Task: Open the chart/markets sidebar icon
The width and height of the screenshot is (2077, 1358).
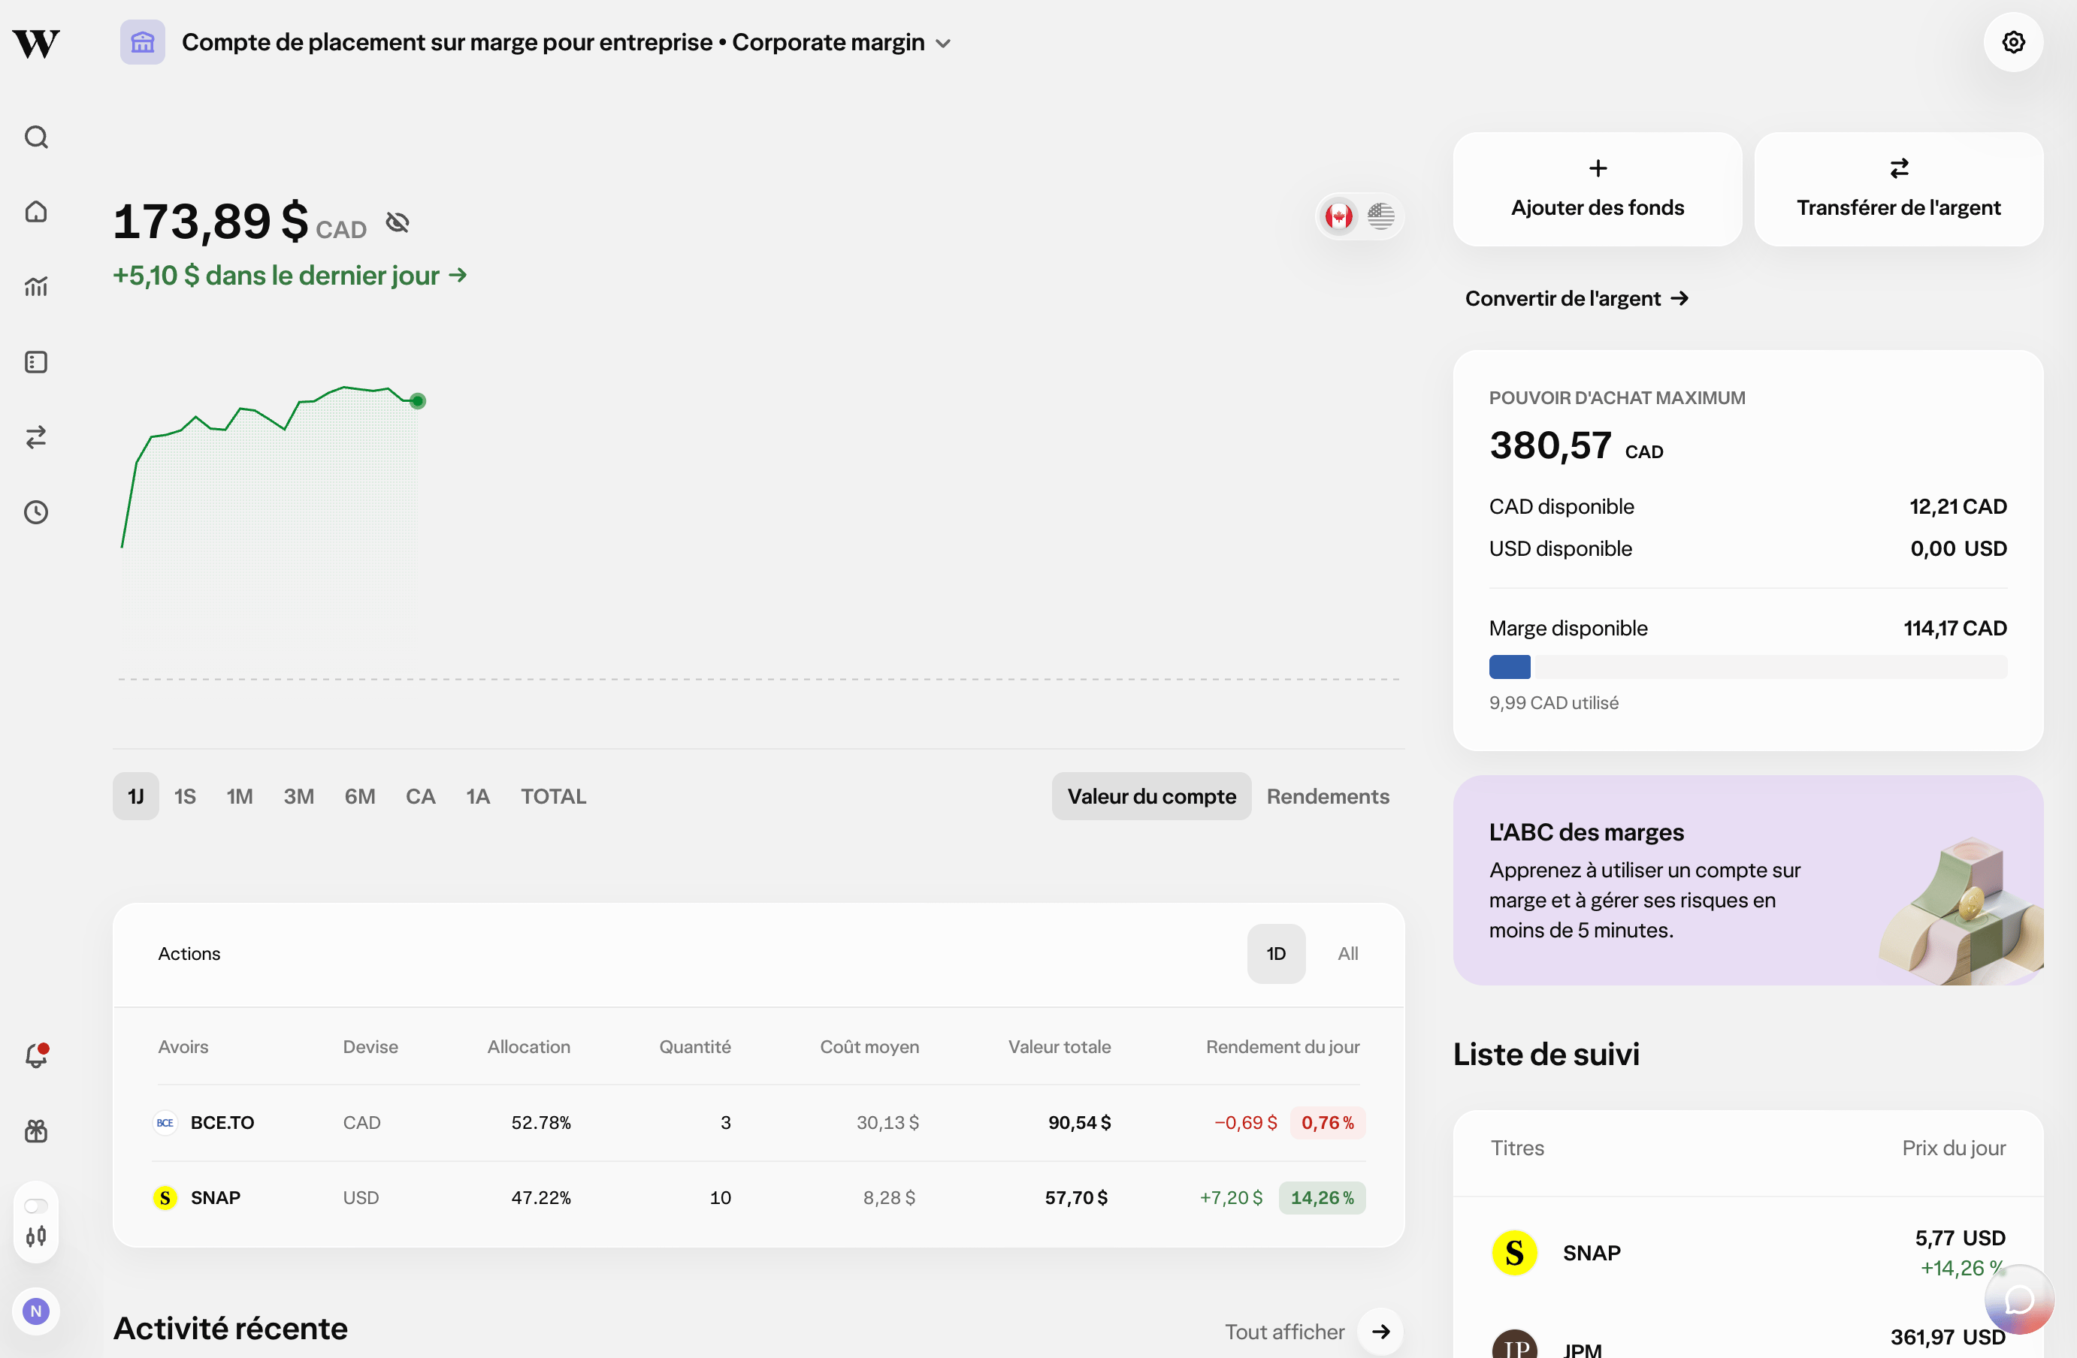Action: click(x=36, y=286)
